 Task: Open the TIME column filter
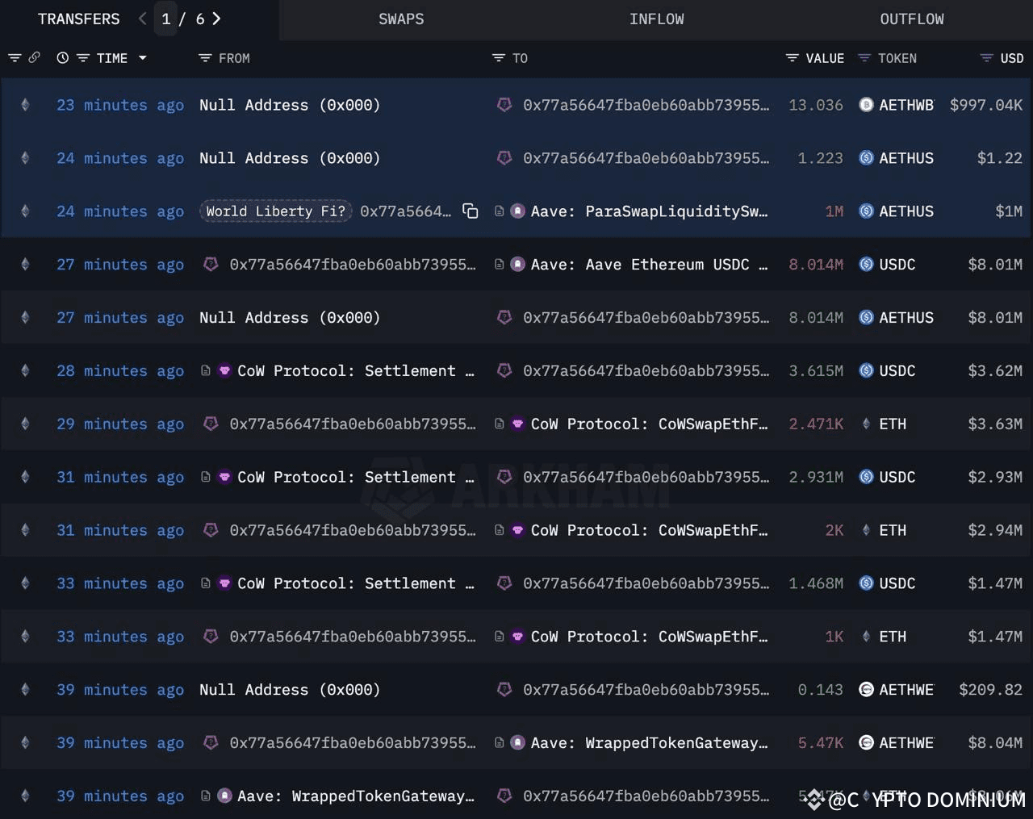click(x=83, y=58)
